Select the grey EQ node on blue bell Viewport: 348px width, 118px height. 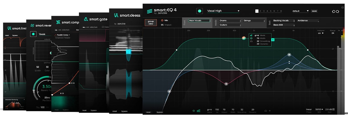[x=289, y=55]
